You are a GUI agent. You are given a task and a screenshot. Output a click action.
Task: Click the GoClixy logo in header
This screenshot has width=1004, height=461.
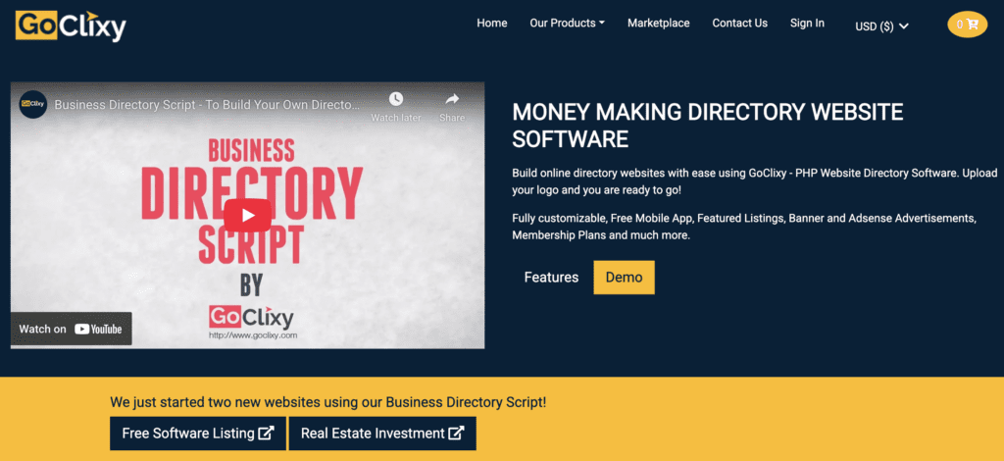(x=71, y=26)
